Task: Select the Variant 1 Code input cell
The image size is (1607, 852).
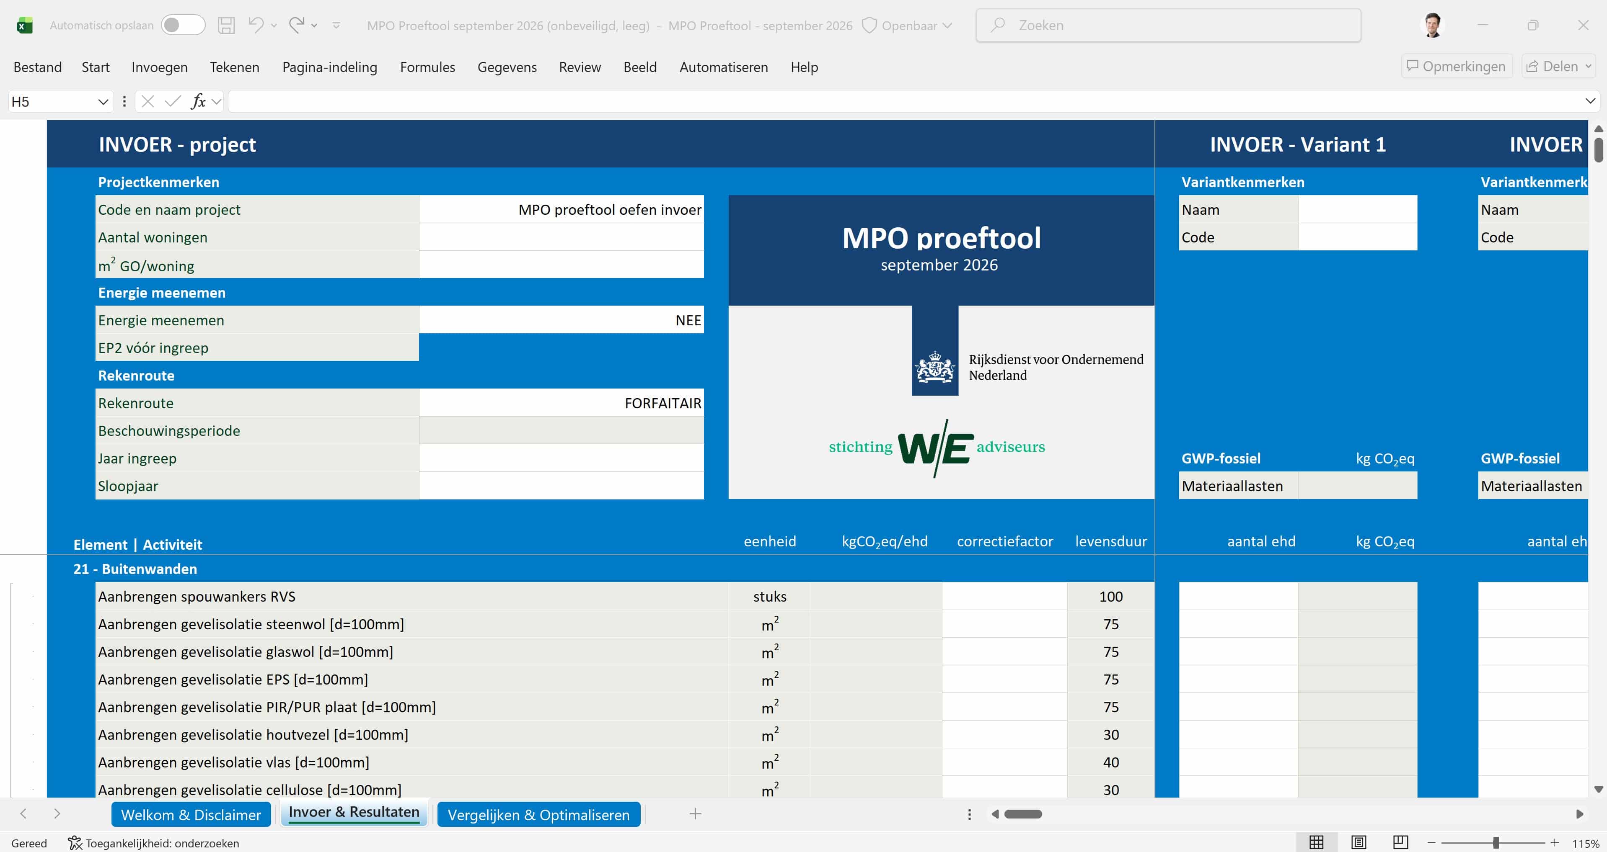Action: 1358,237
